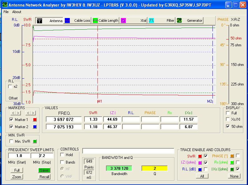Screen dimensions: 248x185
Task: Click the start frequency field showing 1.8
Action: (19, 155)
